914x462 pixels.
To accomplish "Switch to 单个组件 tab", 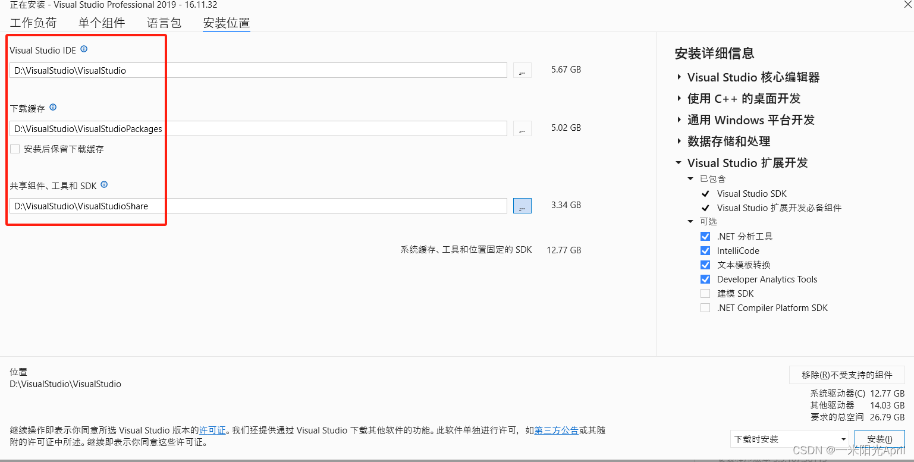I will pos(102,23).
